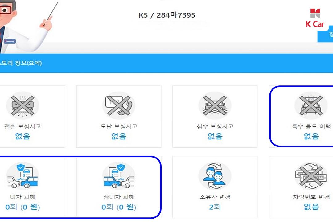Click 없음 under 차량번호 변경
This screenshot has height=222, width=333.
click(x=311, y=207)
